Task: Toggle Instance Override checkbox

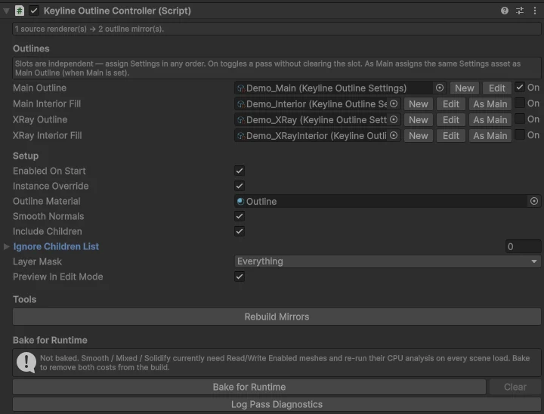Action: click(x=240, y=186)
